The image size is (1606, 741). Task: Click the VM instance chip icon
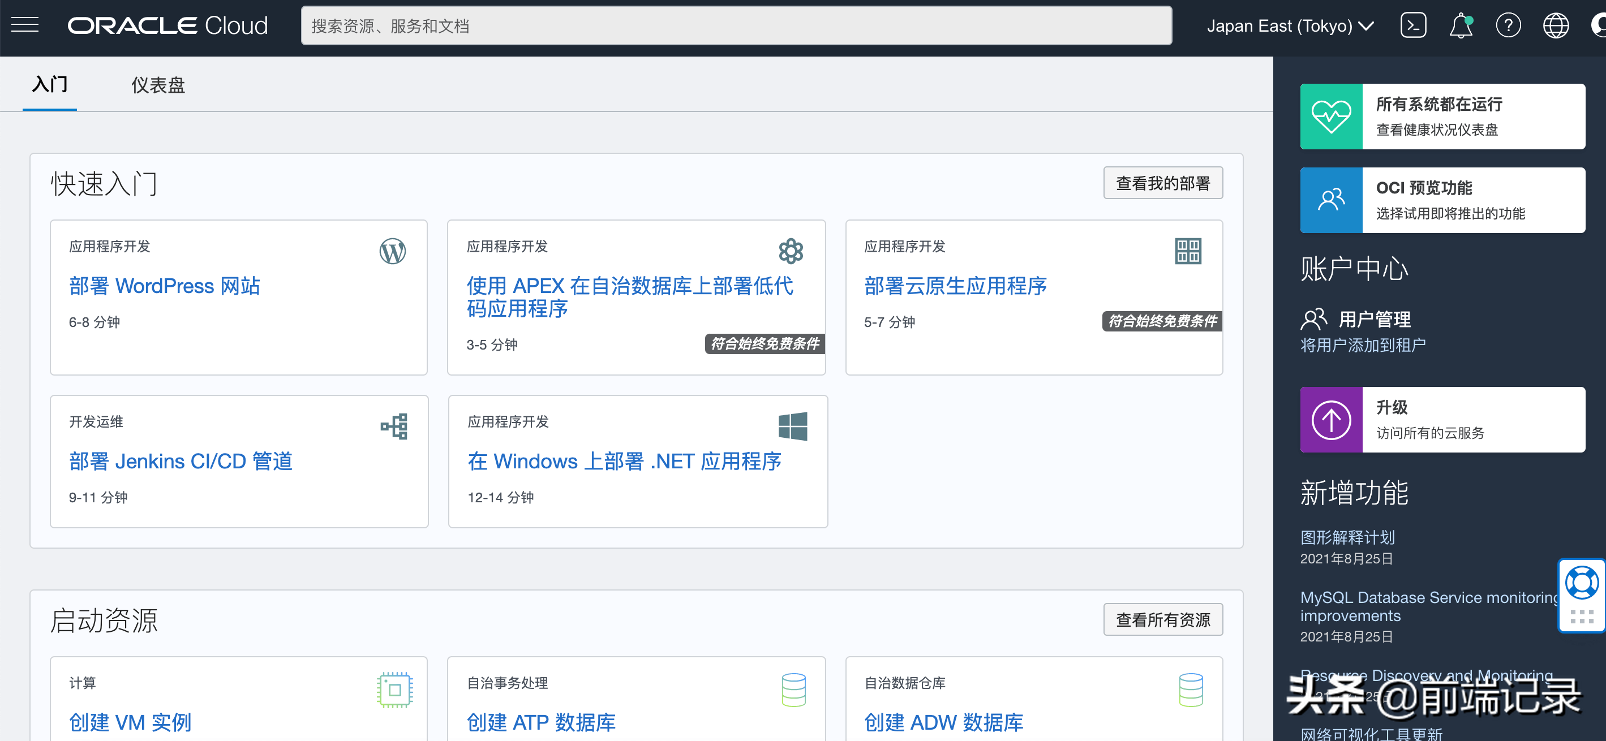pos(394,690)
